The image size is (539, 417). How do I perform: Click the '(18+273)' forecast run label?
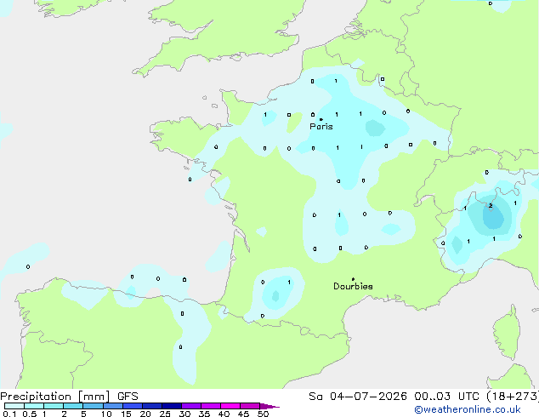coord(512,397)
